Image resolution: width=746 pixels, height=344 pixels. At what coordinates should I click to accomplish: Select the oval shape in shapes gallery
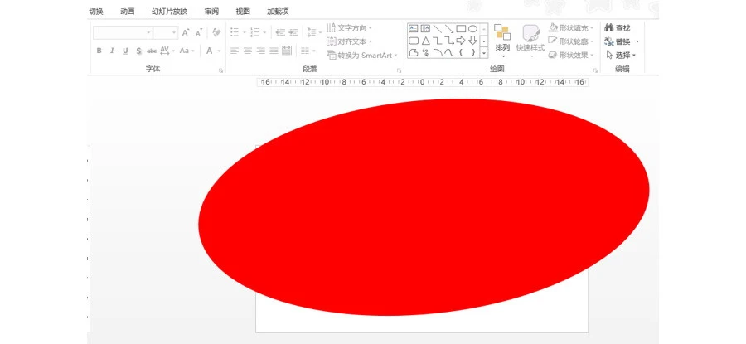pos(472,29)
